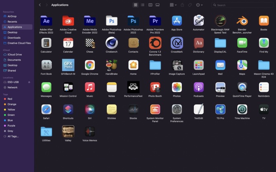Open the Utilities folder
Viewport: 276px width, 172px height.
[x=46, y=132]
